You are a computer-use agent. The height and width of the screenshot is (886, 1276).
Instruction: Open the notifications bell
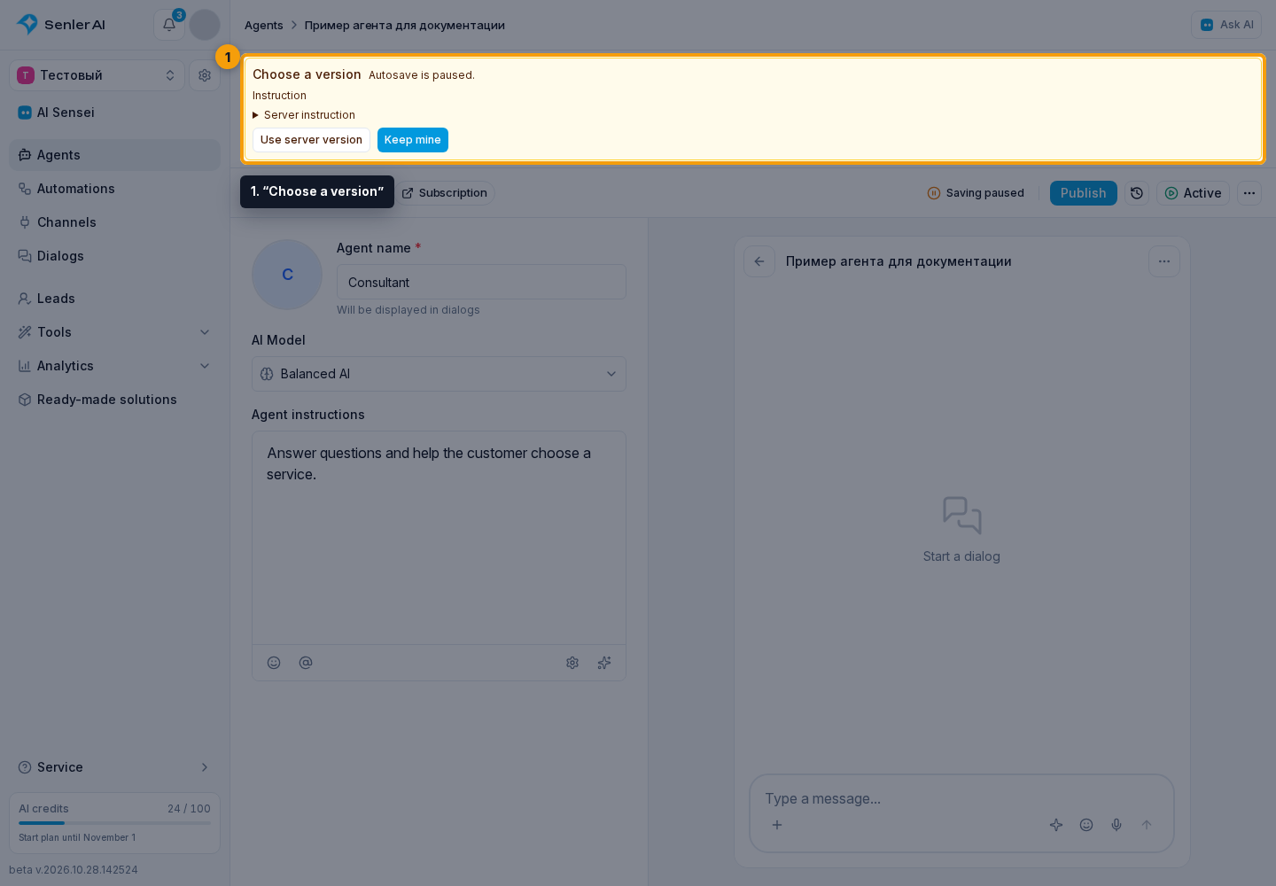click(x=169, y=25)
